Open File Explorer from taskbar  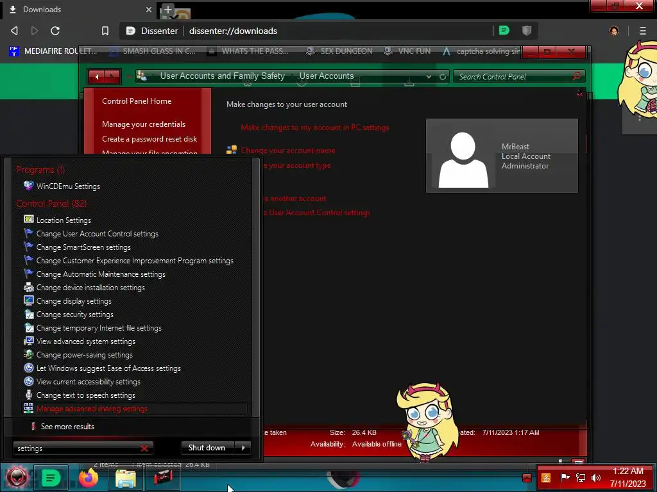pos(126,478)
